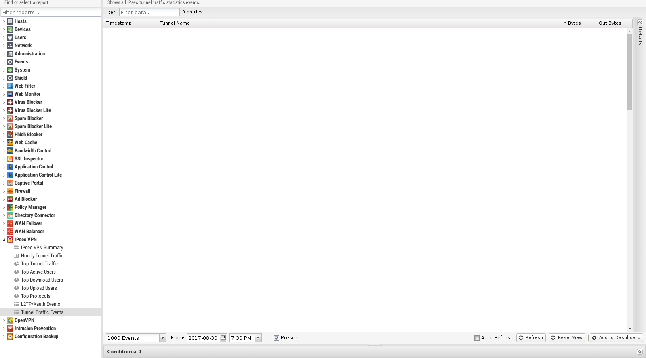This screenshot has width=646, height=358.
Task: Focus the Filter reports search field
Action: click(x=51, y=12)
